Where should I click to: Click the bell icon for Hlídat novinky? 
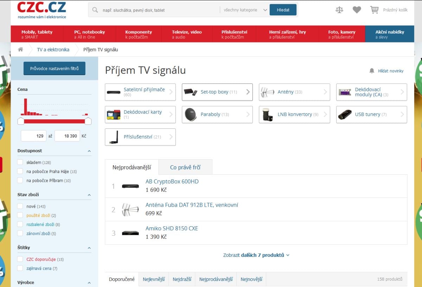[x=372, y=71]
